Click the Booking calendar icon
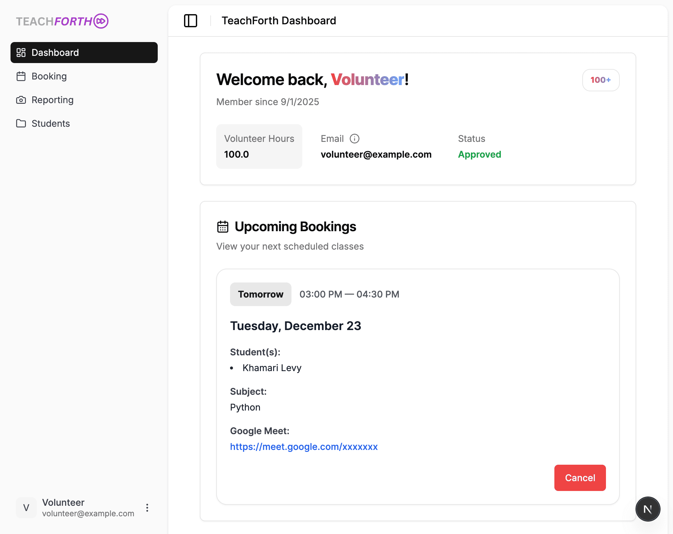This screenshot has width=673, height=534. (x=21, y=76)
